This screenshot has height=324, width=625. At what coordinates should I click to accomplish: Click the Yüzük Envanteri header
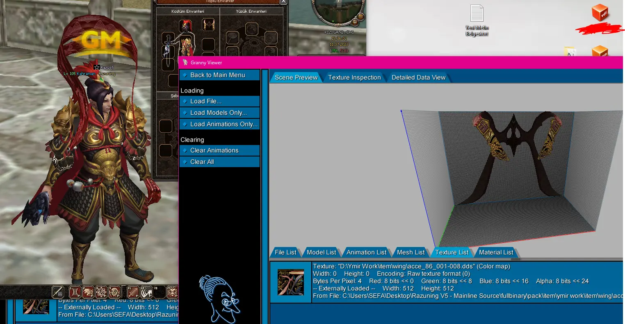251,11
